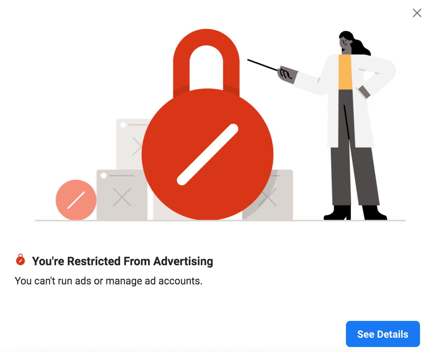The height and width of the screenshot is (352, 429).
Task: Click the pointer stick held by woman
Action: pyautogui.click(x=262, y=65)
